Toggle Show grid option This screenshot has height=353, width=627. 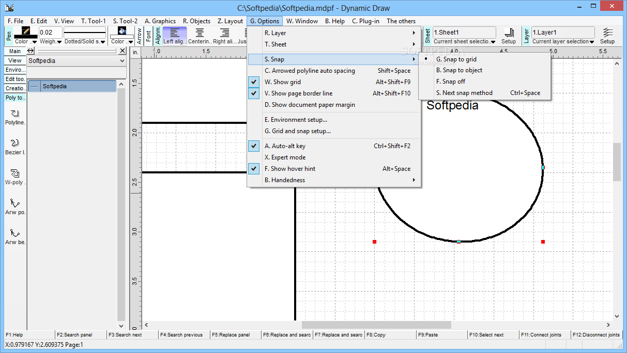tap(334, 82)
